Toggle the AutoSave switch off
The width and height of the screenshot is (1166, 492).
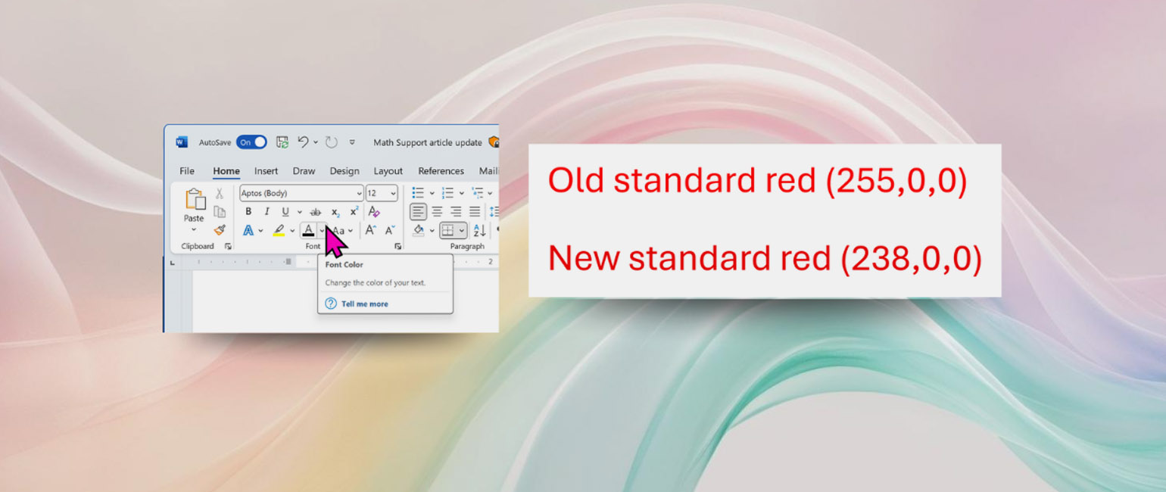[251, 142]
